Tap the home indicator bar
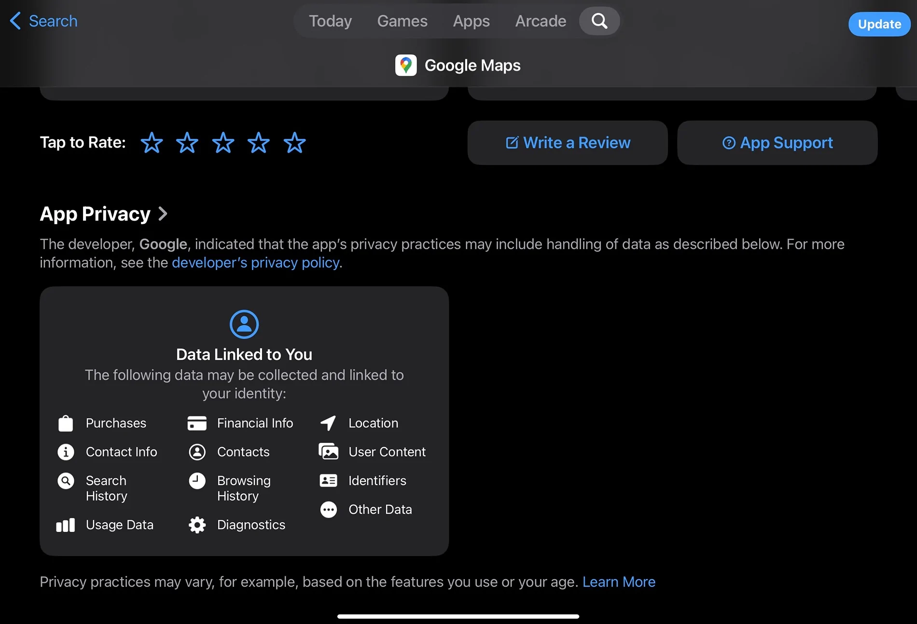The image size is (917, 624). [x=458, y=616]
